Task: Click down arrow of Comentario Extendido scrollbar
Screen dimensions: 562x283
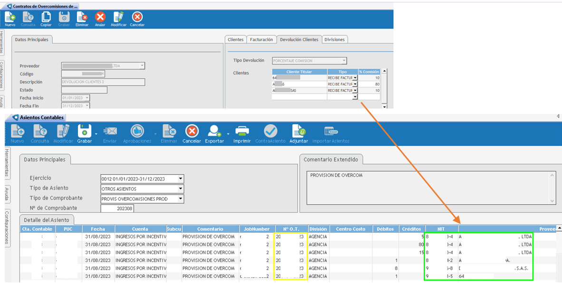Action: click(x=552, y=201)
